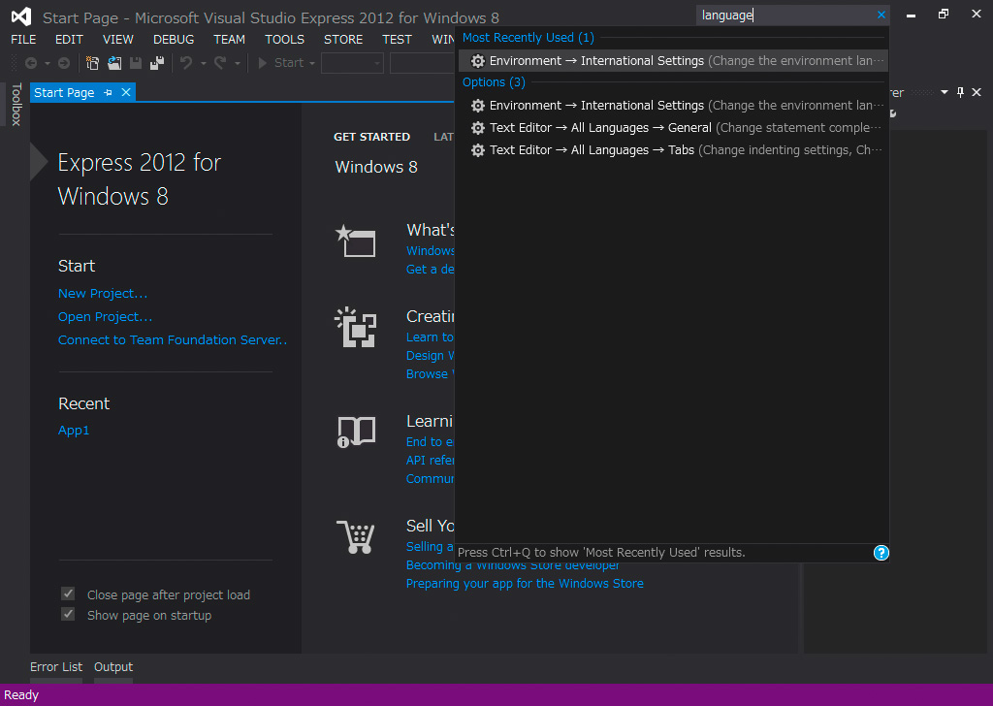The height and width of the screenshot is (706, 993).
Task: Clear the Quick Launch search text
Action: (x=881, y=15)
